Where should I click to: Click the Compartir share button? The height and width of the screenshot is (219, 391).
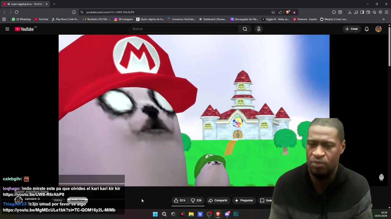tap(218, 200)
